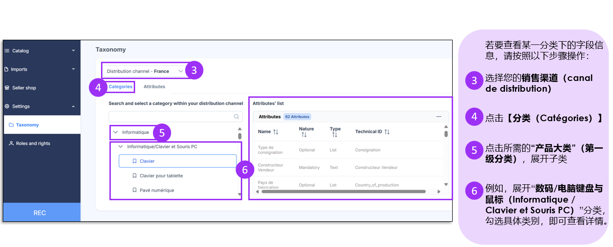
Task: Expand the Catalog sidebar menu
Action: click(73, 51)
